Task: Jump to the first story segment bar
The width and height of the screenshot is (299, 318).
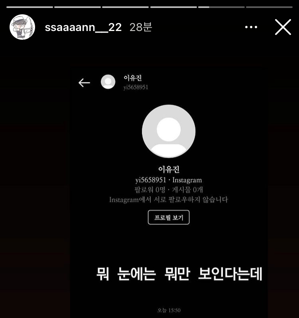Action: click(30, 7)
